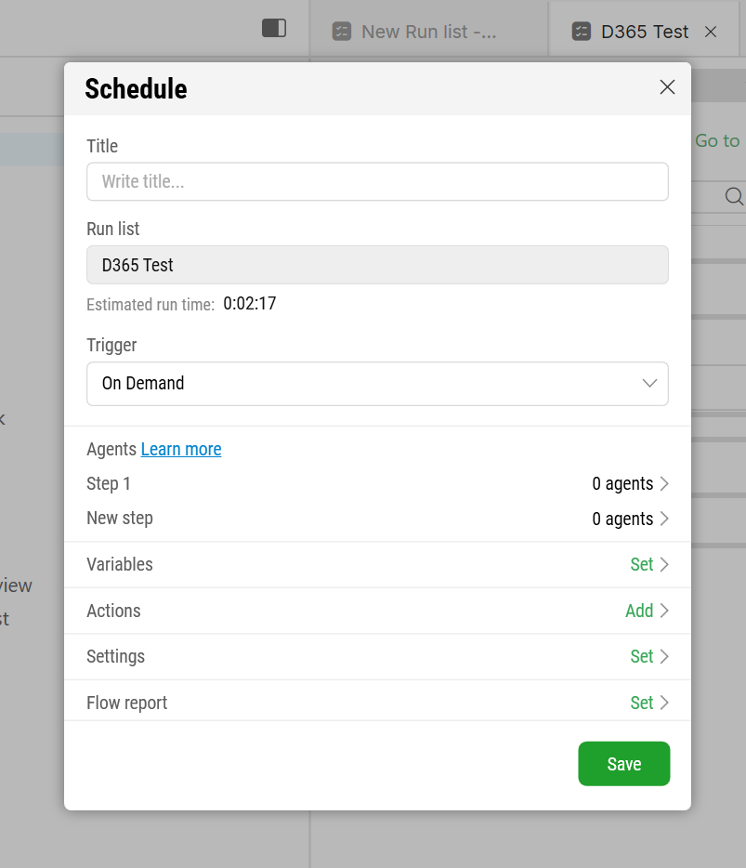Open the Trigger dropdown showing On Demand
Screen dimensions: 746x868
click(377, 384)
